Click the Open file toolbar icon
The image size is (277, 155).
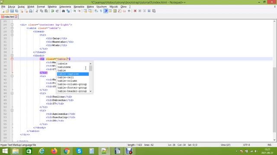pos(7,11)
